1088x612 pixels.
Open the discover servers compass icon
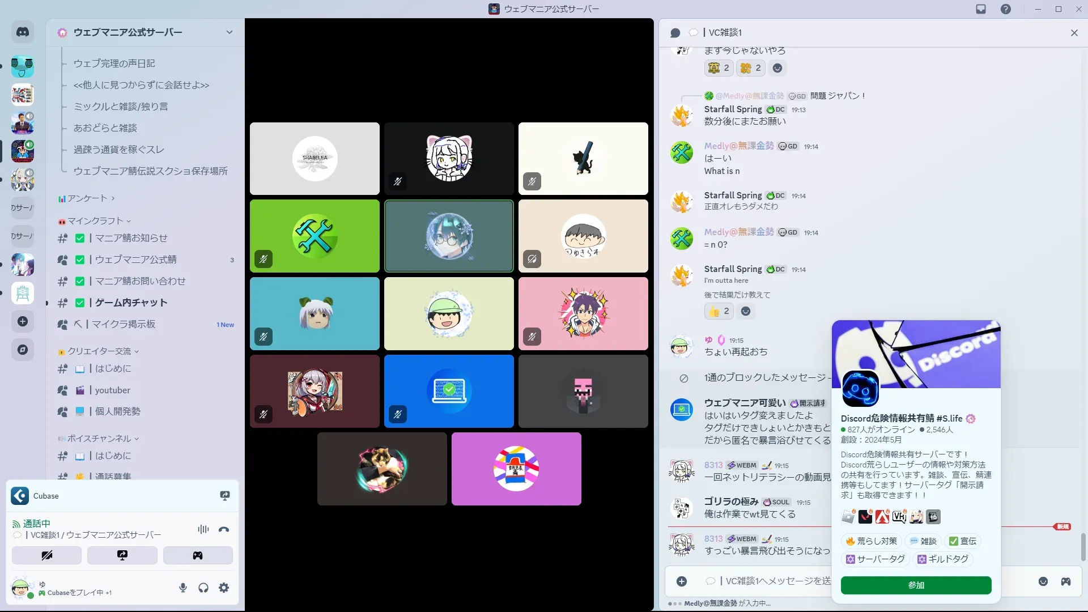23,350
